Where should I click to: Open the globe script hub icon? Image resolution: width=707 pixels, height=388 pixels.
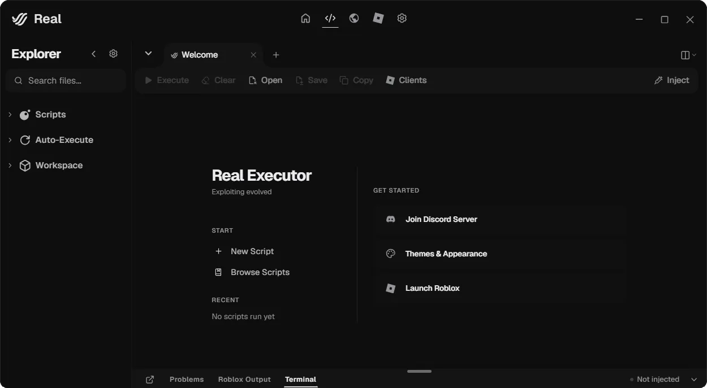354,18
